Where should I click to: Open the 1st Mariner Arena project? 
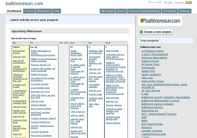pyautogui.click(x=153, y=51)
